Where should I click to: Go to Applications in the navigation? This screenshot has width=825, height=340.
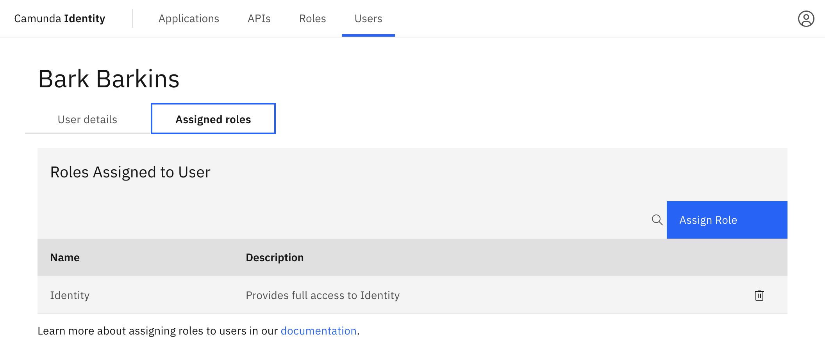189,19
